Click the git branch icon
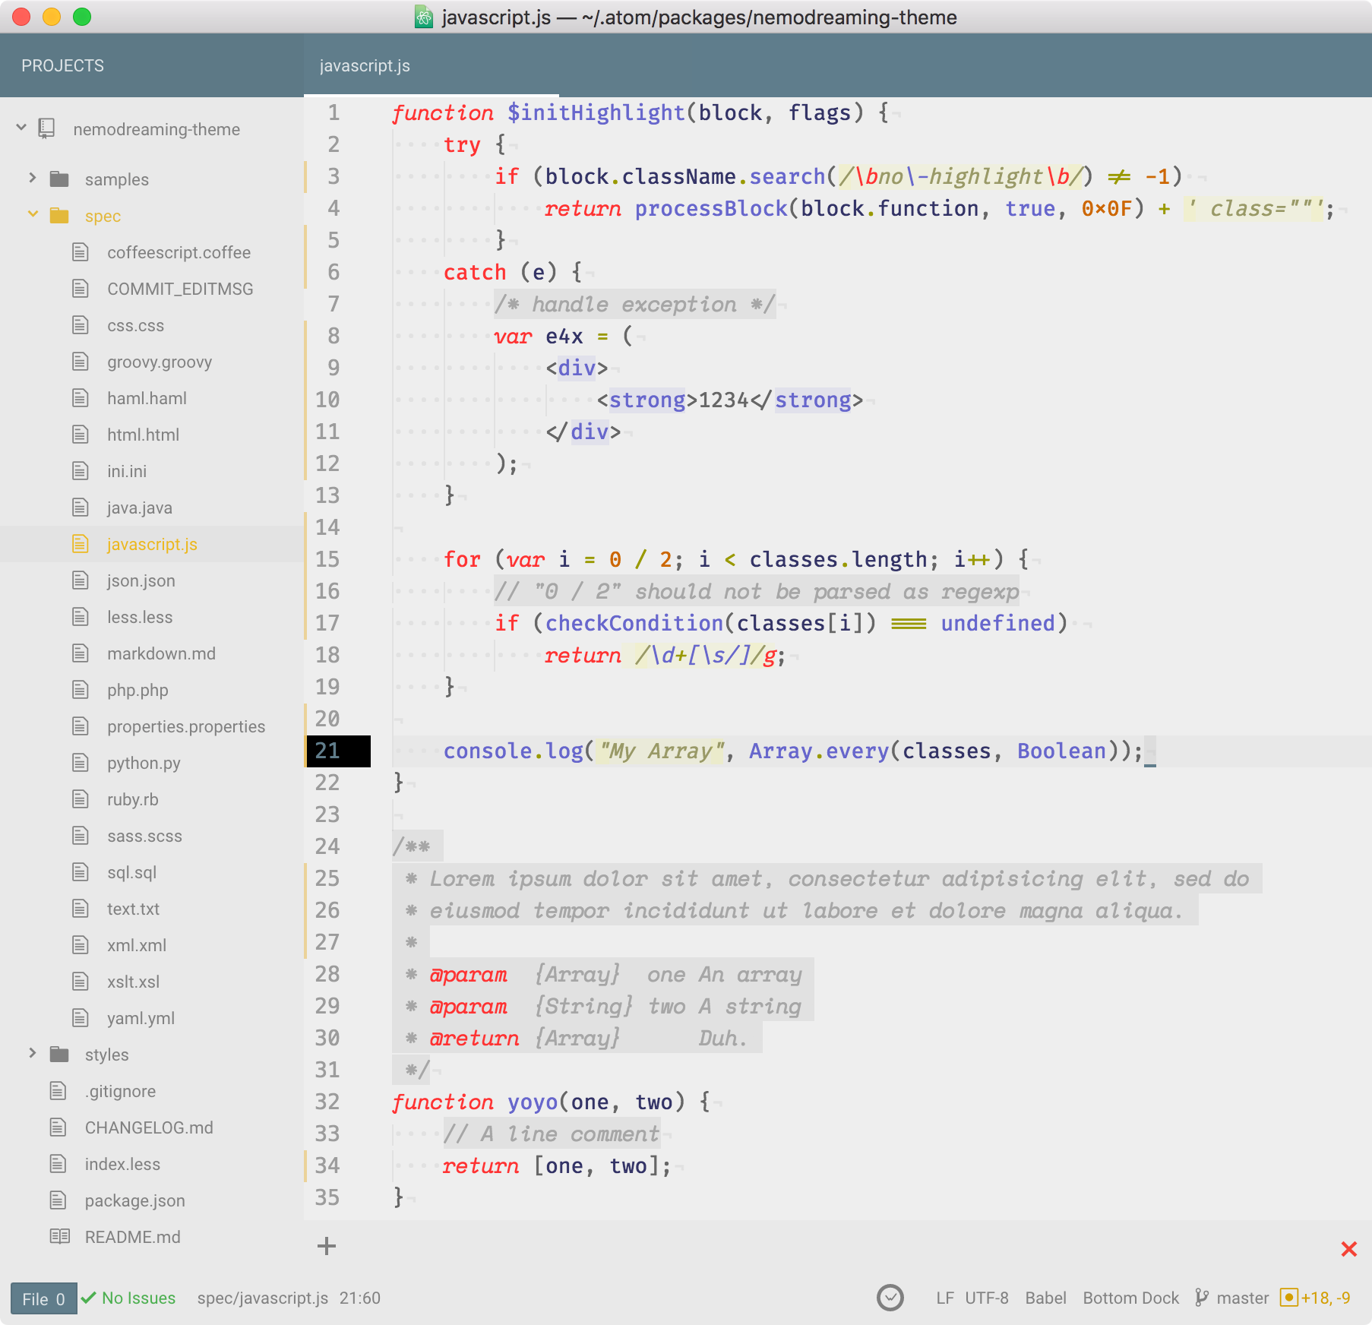The height and width of the screenshot is (1325, 1372). pyautogui.click(x=1202, y=1298)
